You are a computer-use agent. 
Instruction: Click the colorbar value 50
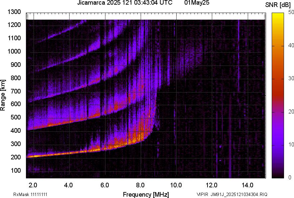(291, 12)
